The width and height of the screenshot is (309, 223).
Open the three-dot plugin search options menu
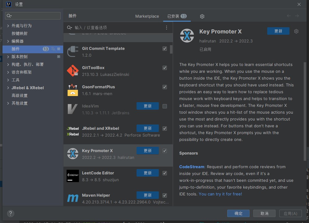click(167, 28)
